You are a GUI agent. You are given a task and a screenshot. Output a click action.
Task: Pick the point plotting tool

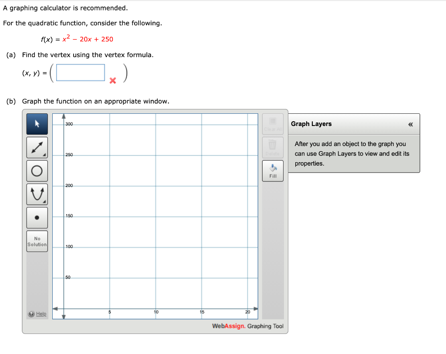[x=37, y=218]
